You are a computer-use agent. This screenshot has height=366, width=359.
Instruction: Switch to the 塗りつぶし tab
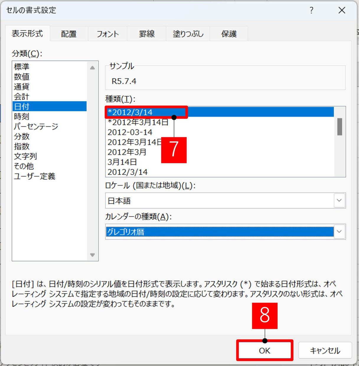[188, 34]
